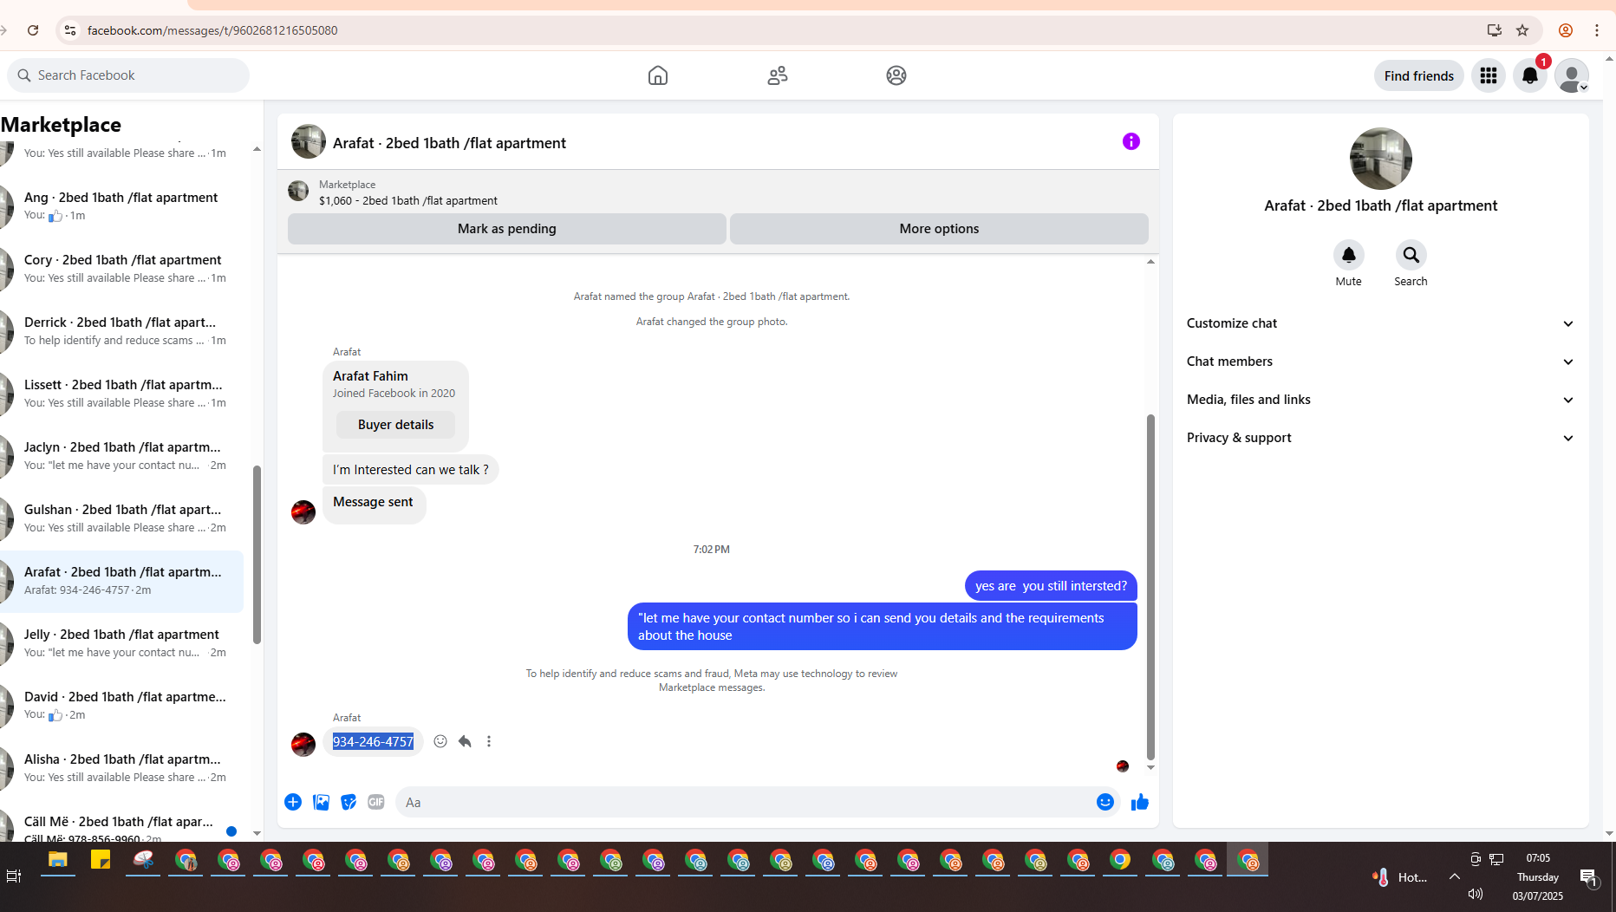
Task: Click the purple conversation information icon
Action: pos(1131,141)
